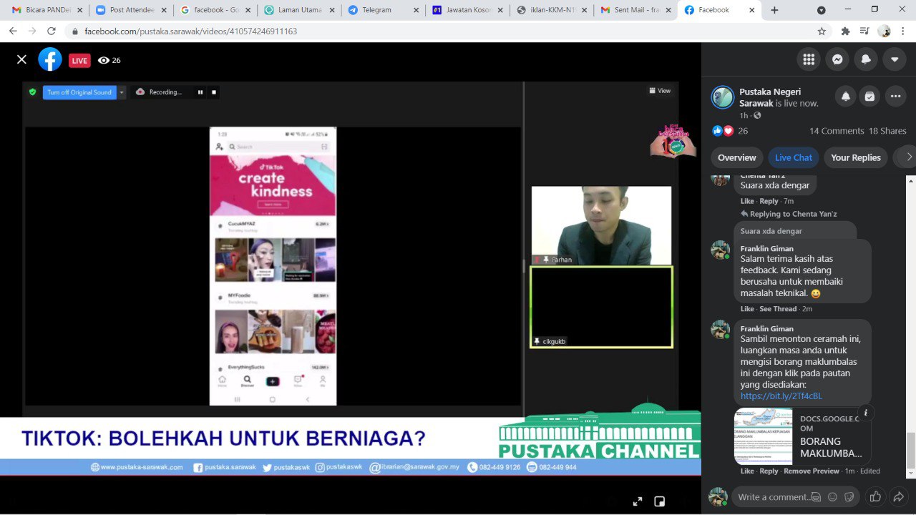This screenshot has height=515, width=916.
Task: Reply to the borang maklumbalas comment
Action: coord(769,471)
